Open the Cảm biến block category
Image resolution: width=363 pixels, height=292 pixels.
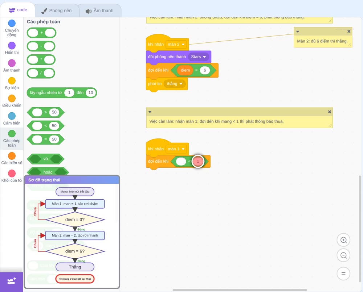click(x=12, y=119)
